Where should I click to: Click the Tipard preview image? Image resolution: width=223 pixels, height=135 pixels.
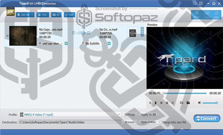coord(184,58)
